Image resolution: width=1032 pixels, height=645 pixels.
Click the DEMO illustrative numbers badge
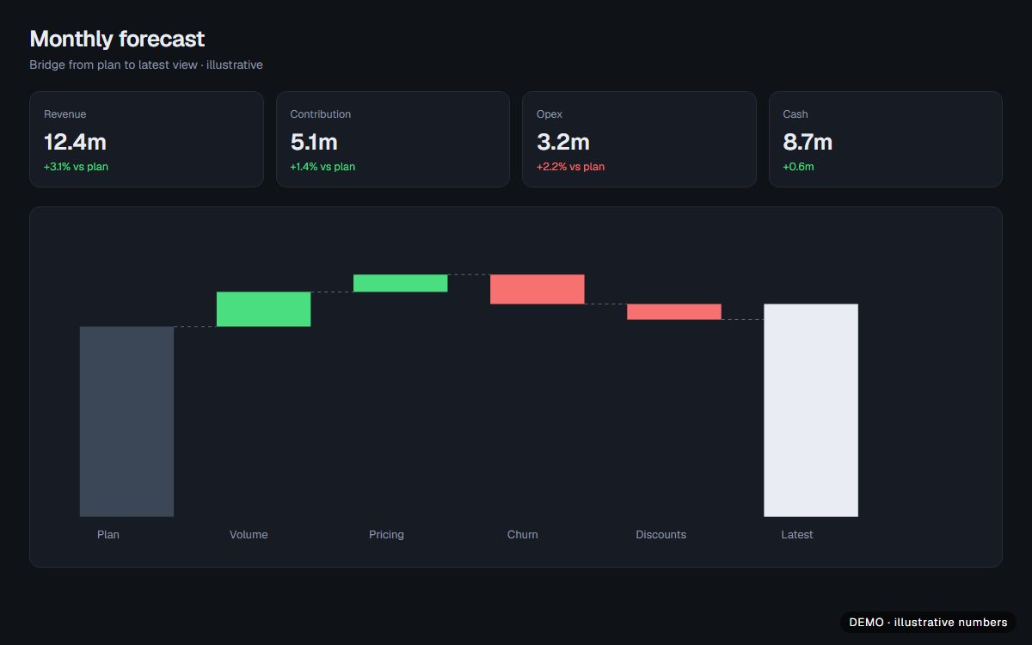pos(928,622)
